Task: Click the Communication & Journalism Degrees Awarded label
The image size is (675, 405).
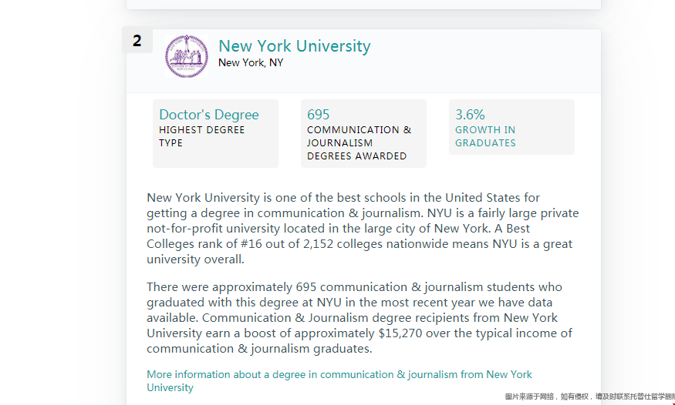Action: click(359, 143)
